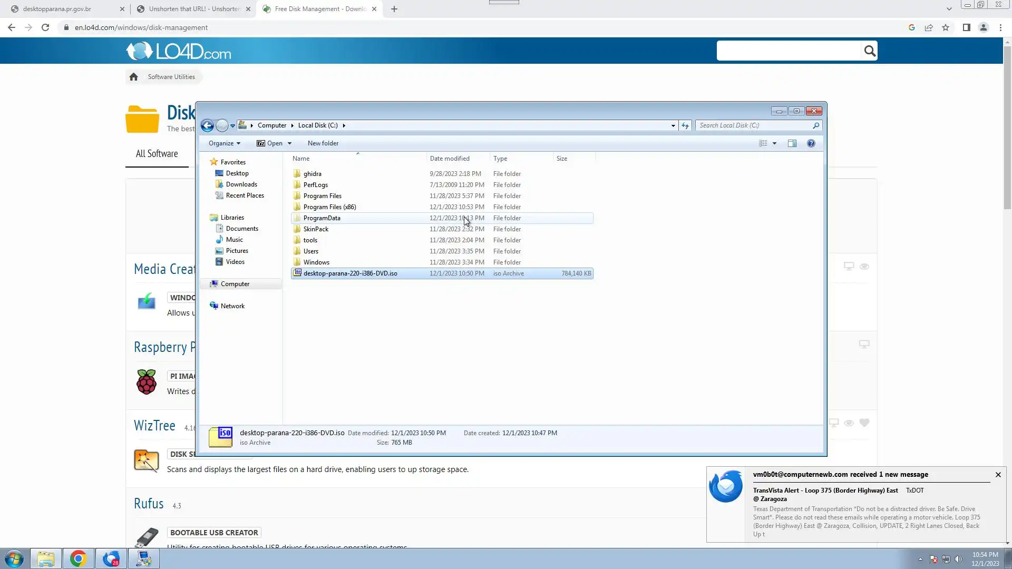Click the Chrome bookmark star icon
1012x569 pixels.
946,27
